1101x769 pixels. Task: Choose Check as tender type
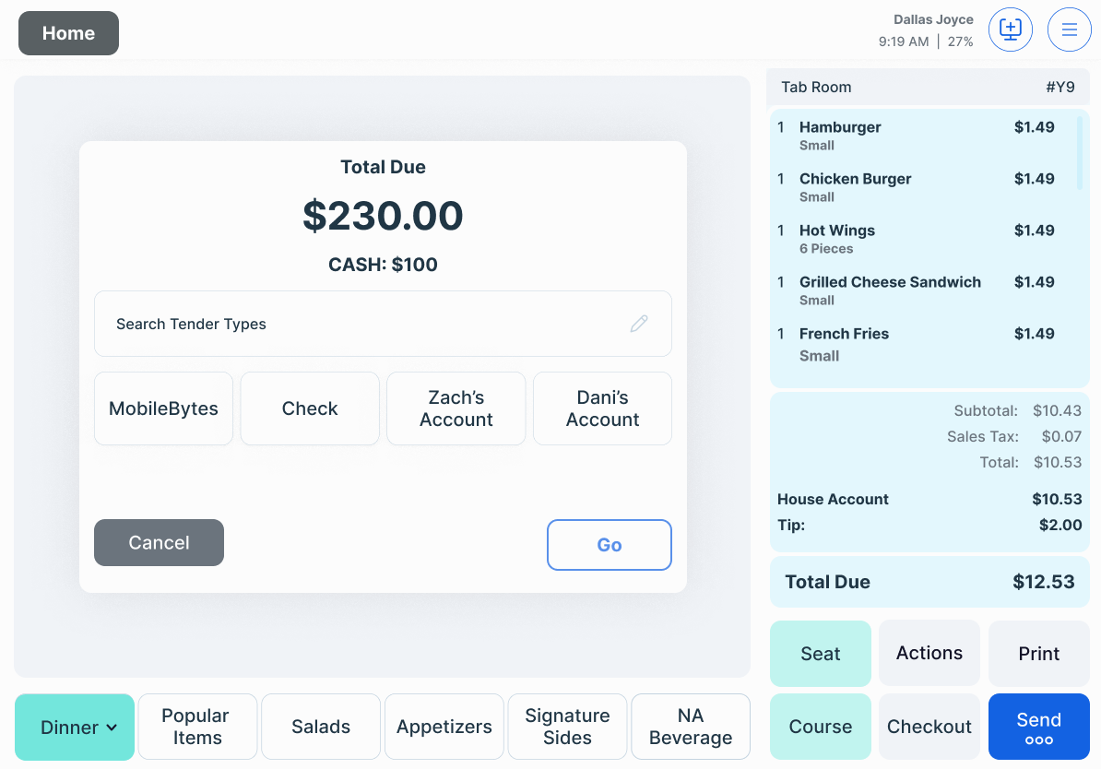coord(310,408)
